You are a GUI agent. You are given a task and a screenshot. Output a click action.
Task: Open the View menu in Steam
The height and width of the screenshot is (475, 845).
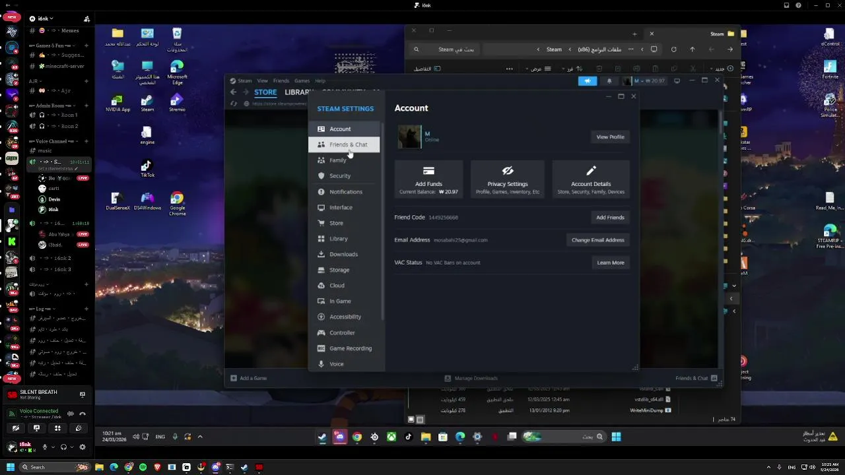(x=263, y=81)
